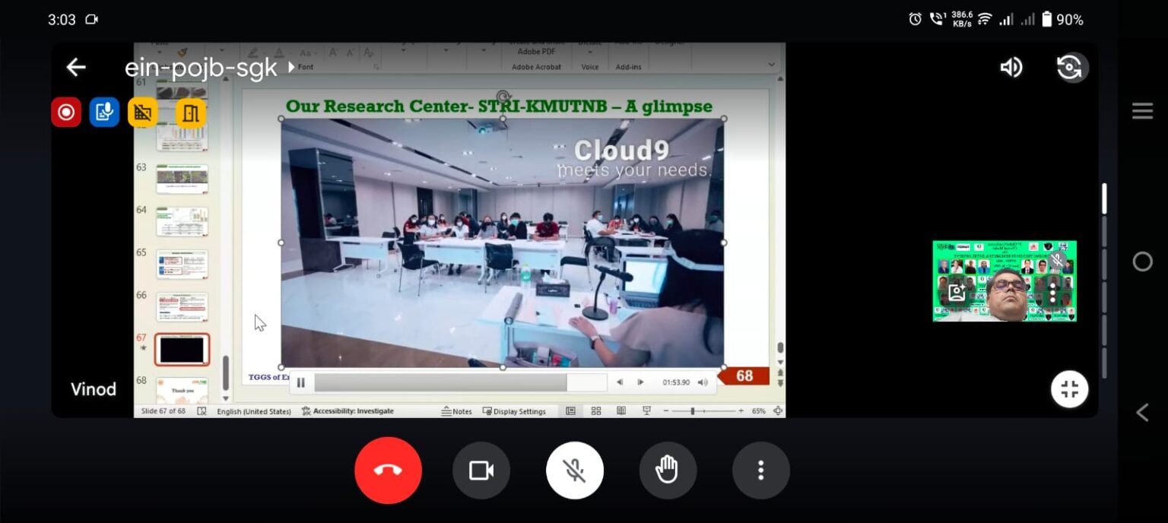Raise hand in the meeting controls
The image size is (1168, 523).
coord(668,470)
